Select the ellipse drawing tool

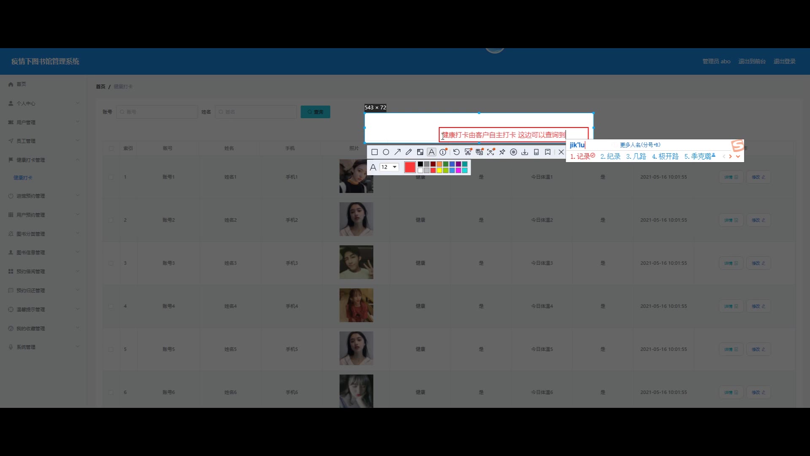[x=386, y=152]
